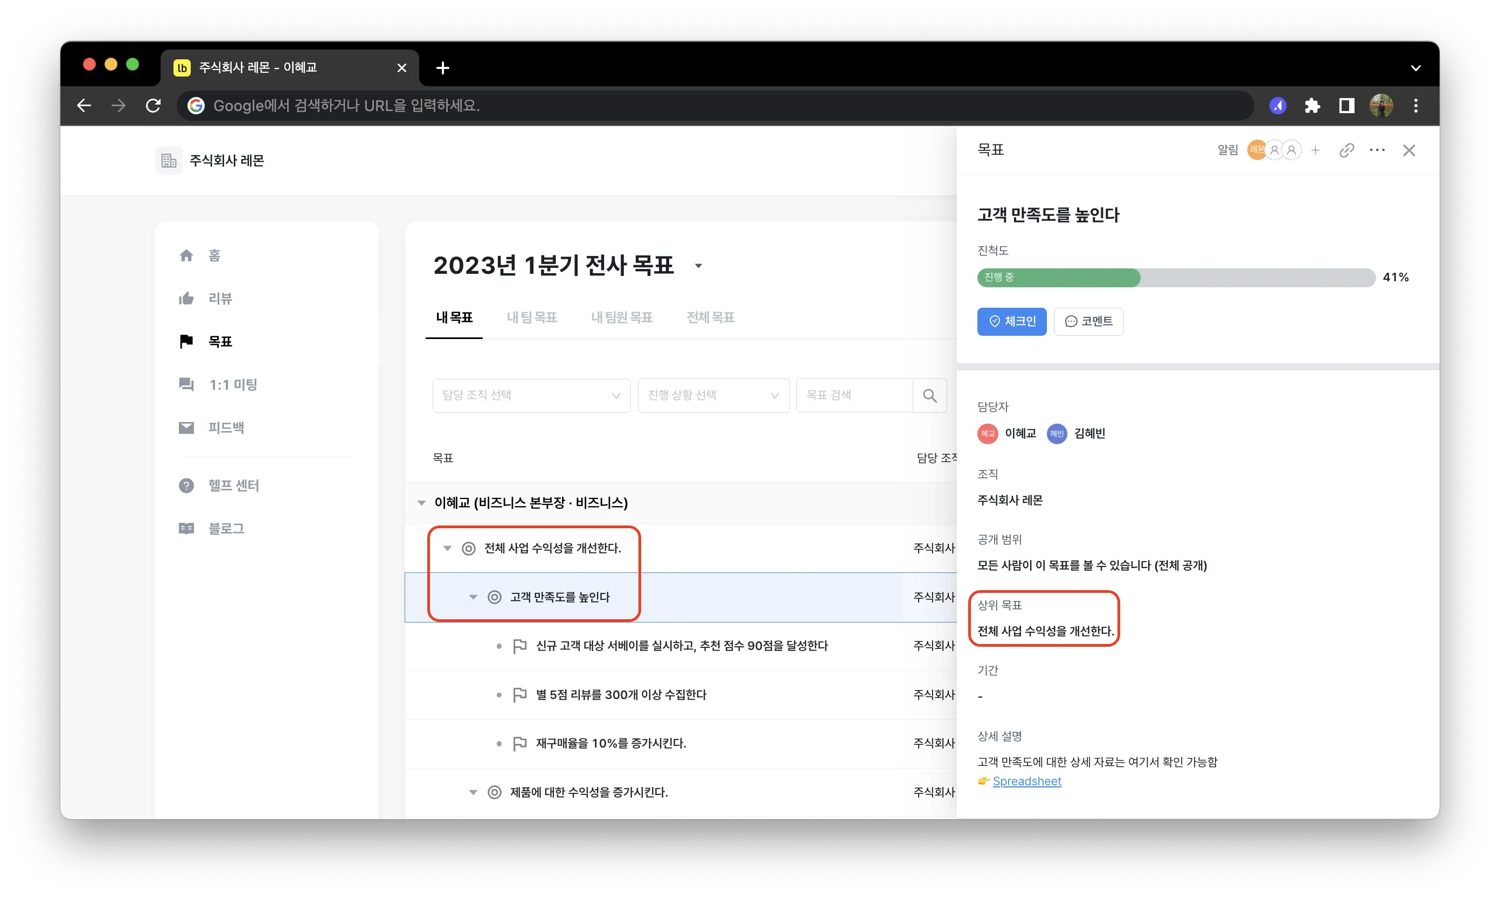Click the browser back arrow
Image resolution: width=1500 pixels, height=899 pixels.
pyautogui.click(x=84, y=106)
